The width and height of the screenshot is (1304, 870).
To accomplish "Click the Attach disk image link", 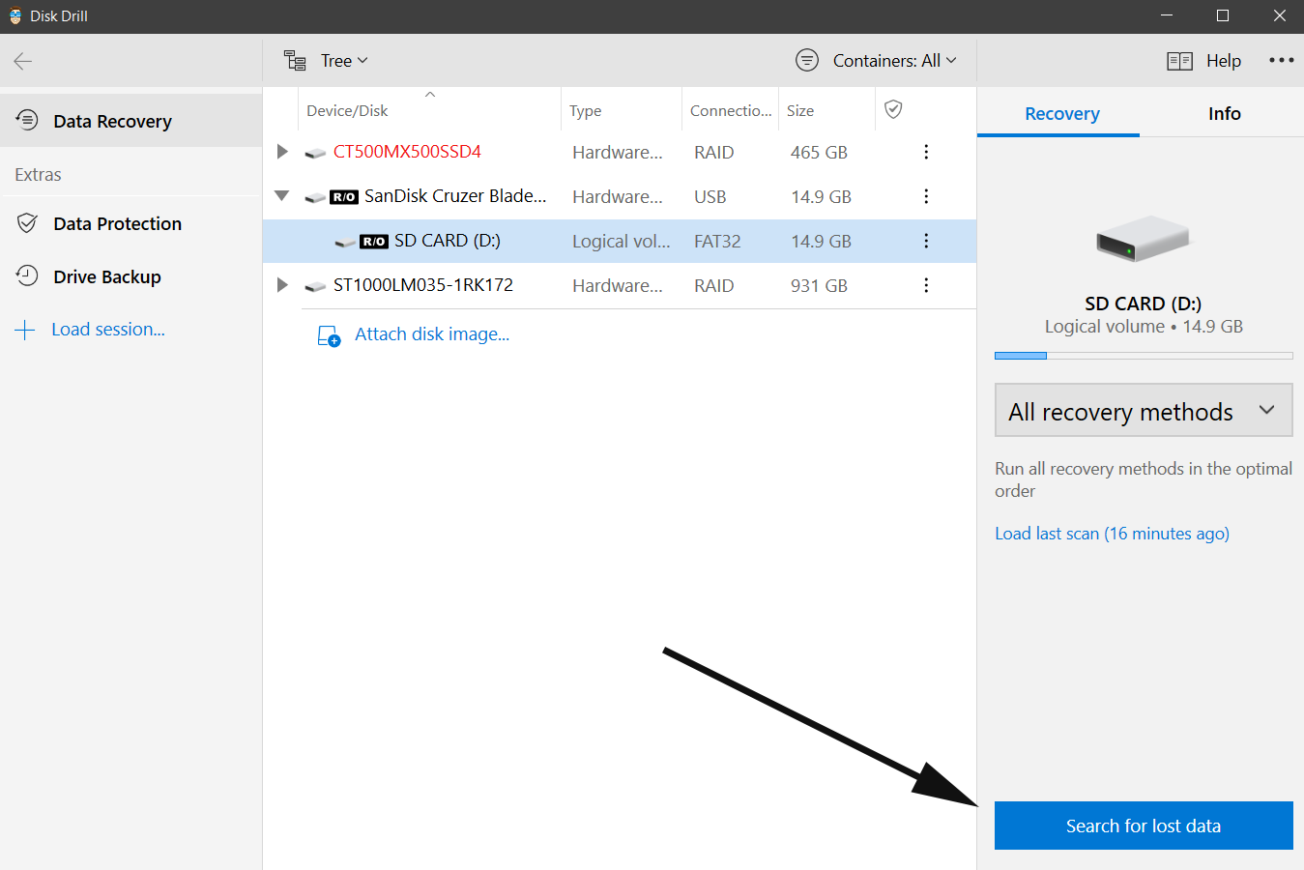I will tap(432, 334).
